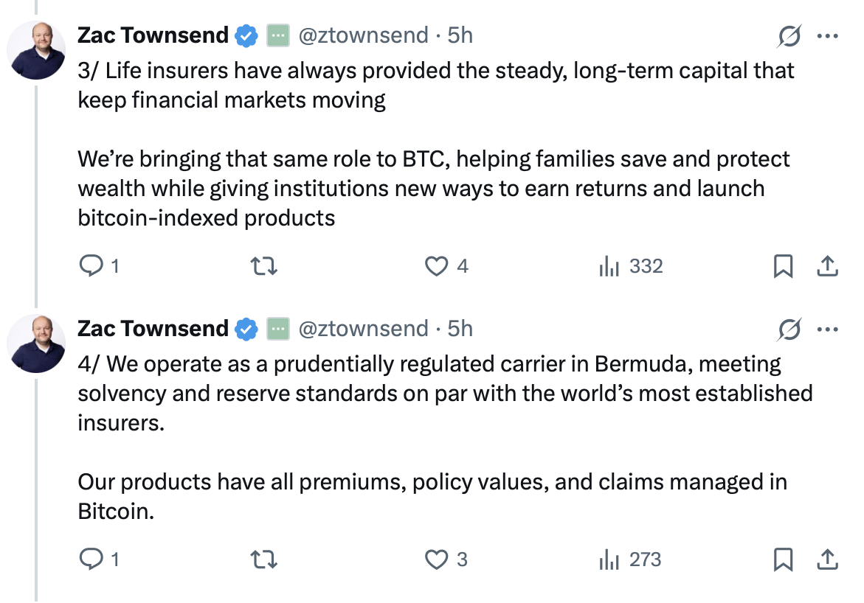Repost tweet 3 in the thread
Viewport: 864px width, 603px height.
point(264,266)
